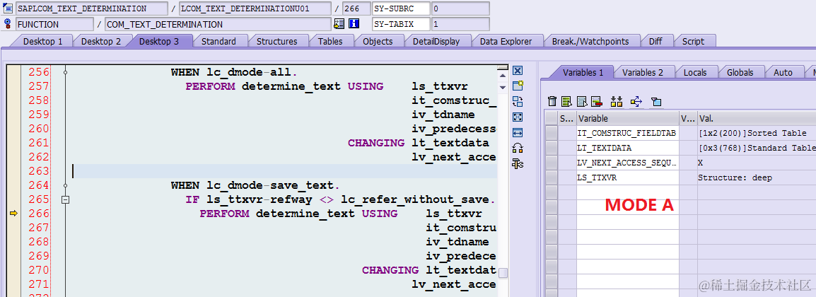Open the Objects tab

tap(378, 41)
